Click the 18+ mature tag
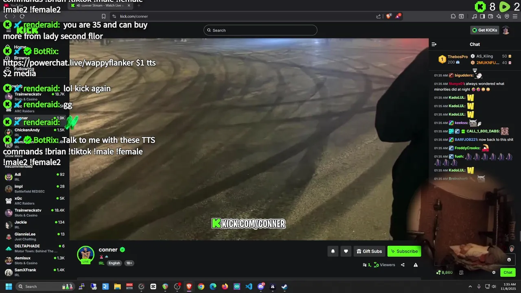Viewport: 521px width, 293px height. pos(129,263)
